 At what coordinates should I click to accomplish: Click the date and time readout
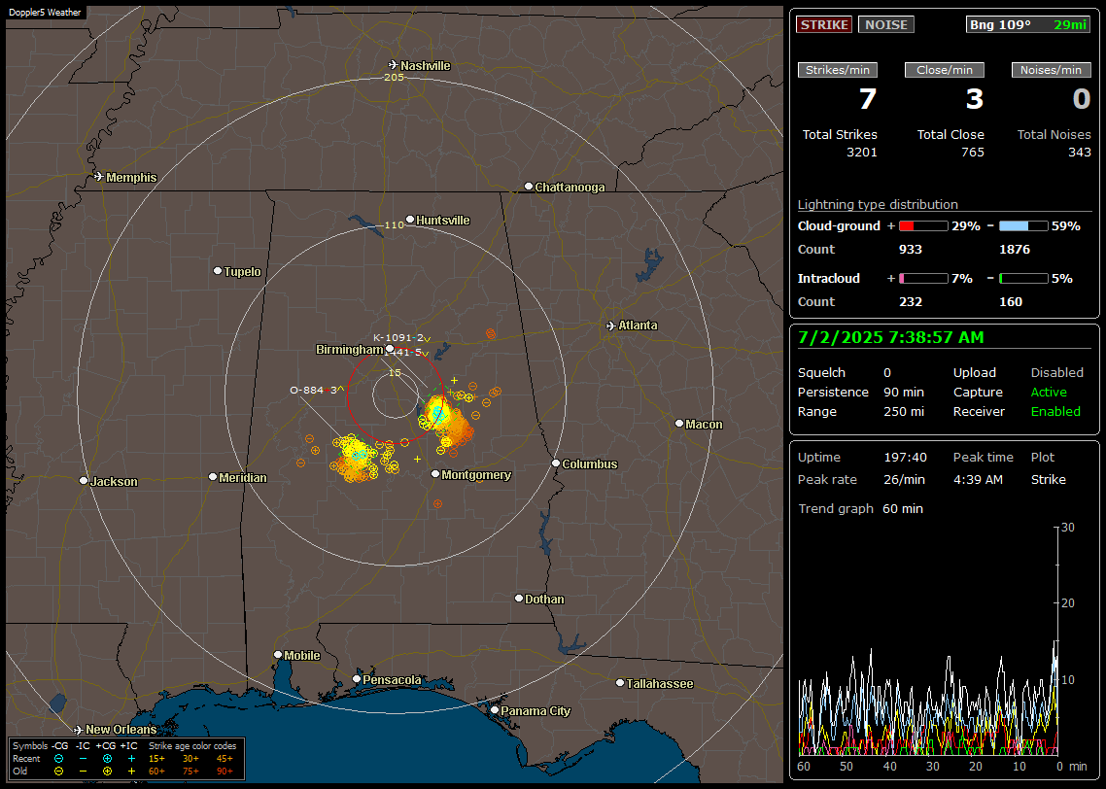[891, 337]
